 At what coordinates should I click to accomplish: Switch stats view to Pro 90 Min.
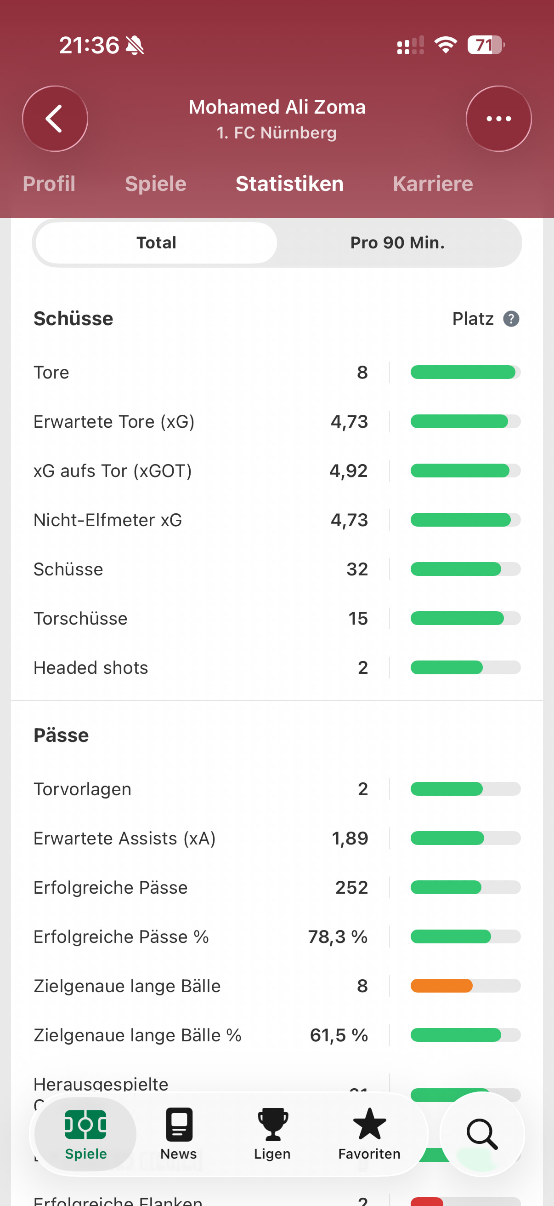(397, 243)
